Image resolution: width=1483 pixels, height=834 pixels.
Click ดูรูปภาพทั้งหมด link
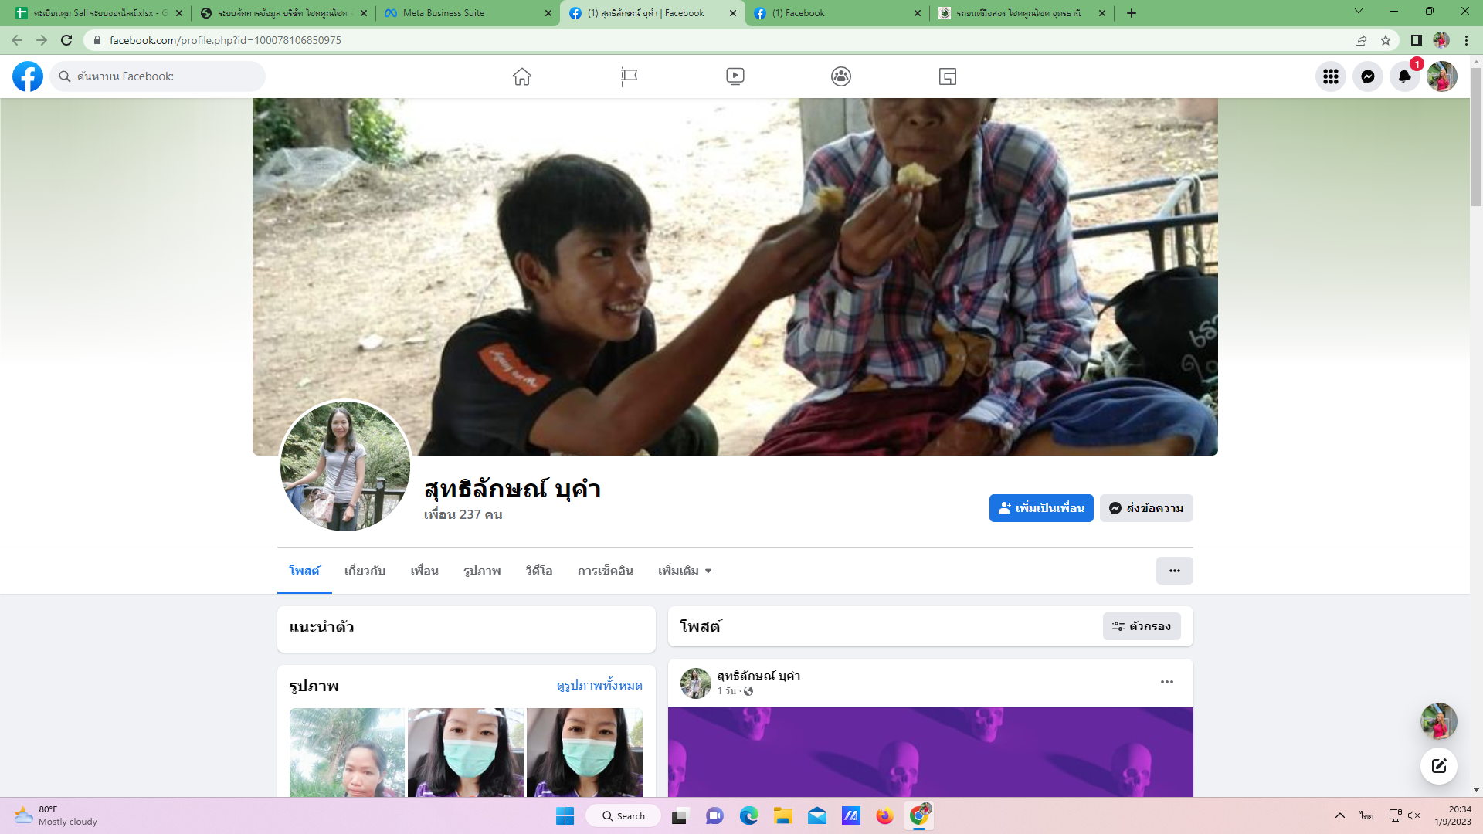click(x=599, y=686)
